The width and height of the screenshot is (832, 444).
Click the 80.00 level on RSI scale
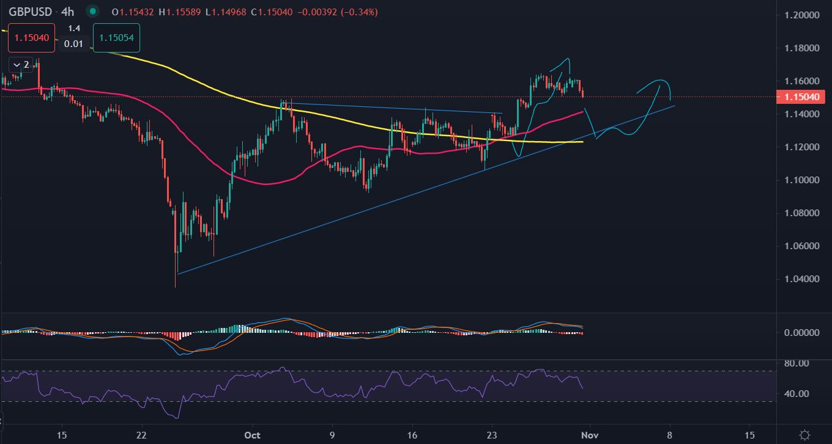click(796, 363)
